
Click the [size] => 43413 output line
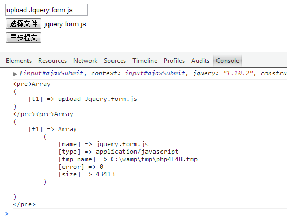[86, 174]
